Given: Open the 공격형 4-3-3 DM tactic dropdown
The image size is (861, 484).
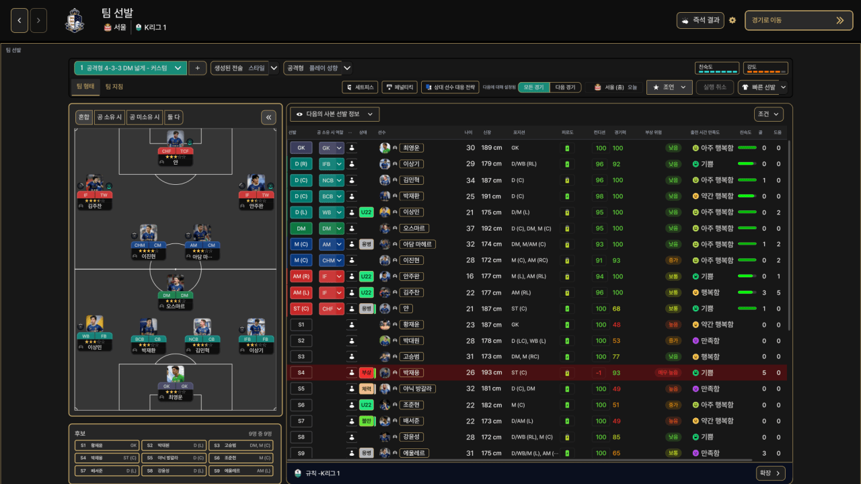Looking at the screenshot, I should [x=130, y=68].
